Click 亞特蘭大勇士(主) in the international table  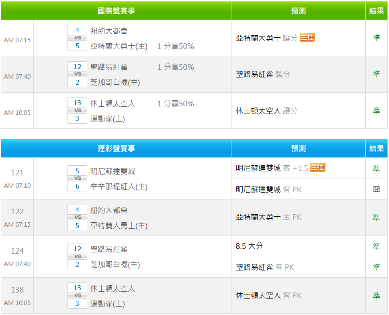point(119,46)
